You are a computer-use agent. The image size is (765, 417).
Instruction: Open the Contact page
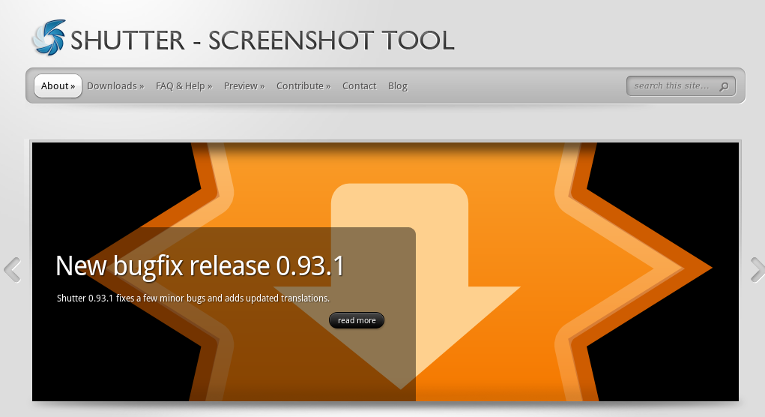(x=359, y=86)
